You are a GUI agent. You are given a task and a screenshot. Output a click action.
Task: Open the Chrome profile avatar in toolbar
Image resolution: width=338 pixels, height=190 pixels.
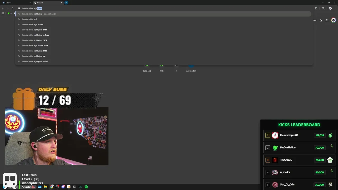330,8
